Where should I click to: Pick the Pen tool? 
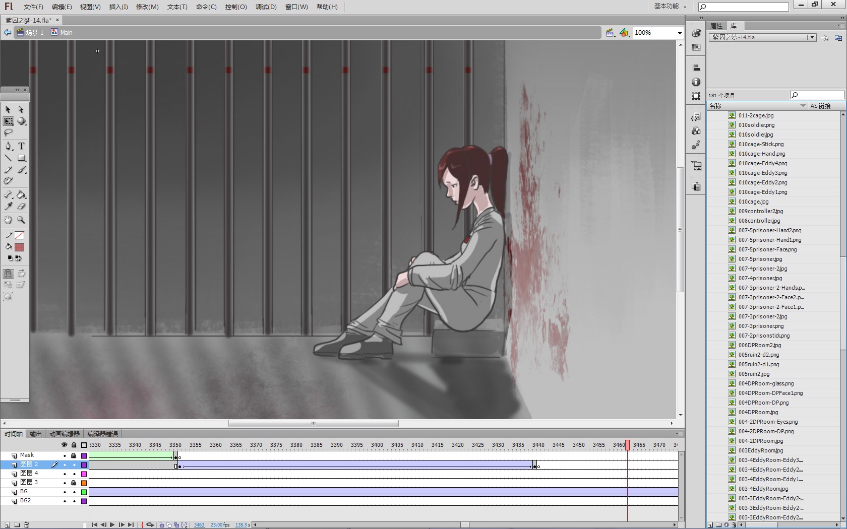click(8, 146)
